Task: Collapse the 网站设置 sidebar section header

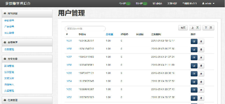Action: pos(27,13)
